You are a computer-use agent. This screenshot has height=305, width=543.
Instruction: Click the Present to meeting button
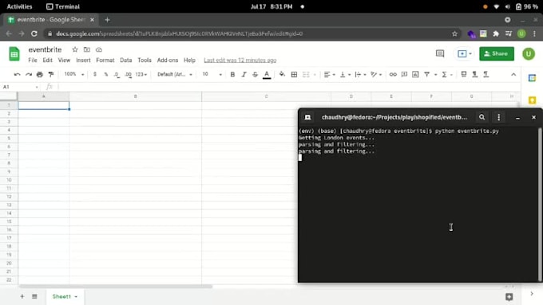tap(465, 53)
